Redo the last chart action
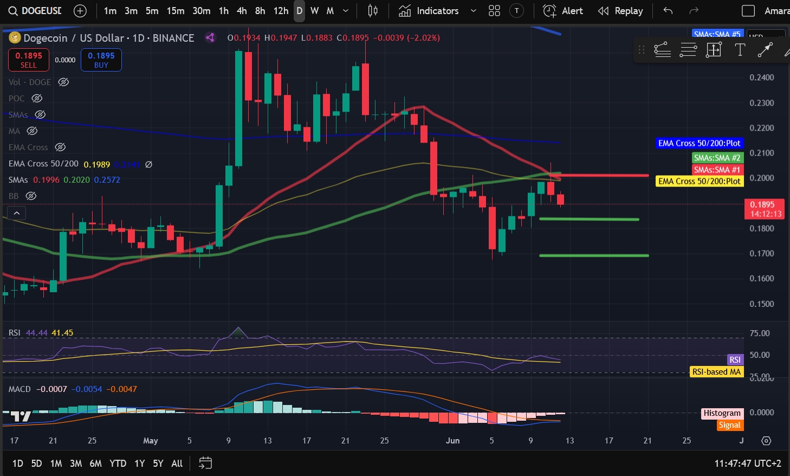 [x=694, y=11]
